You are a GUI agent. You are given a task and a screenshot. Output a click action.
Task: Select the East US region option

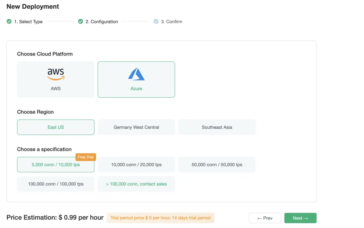point(55,127)
